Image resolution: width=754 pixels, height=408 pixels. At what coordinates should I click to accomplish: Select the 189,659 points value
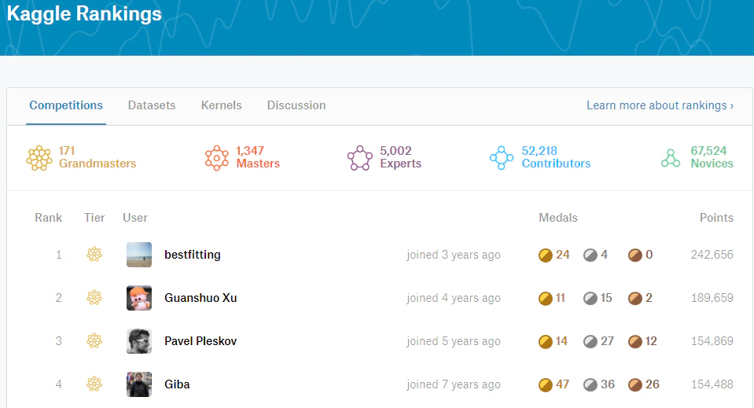[x=712, y=298]
